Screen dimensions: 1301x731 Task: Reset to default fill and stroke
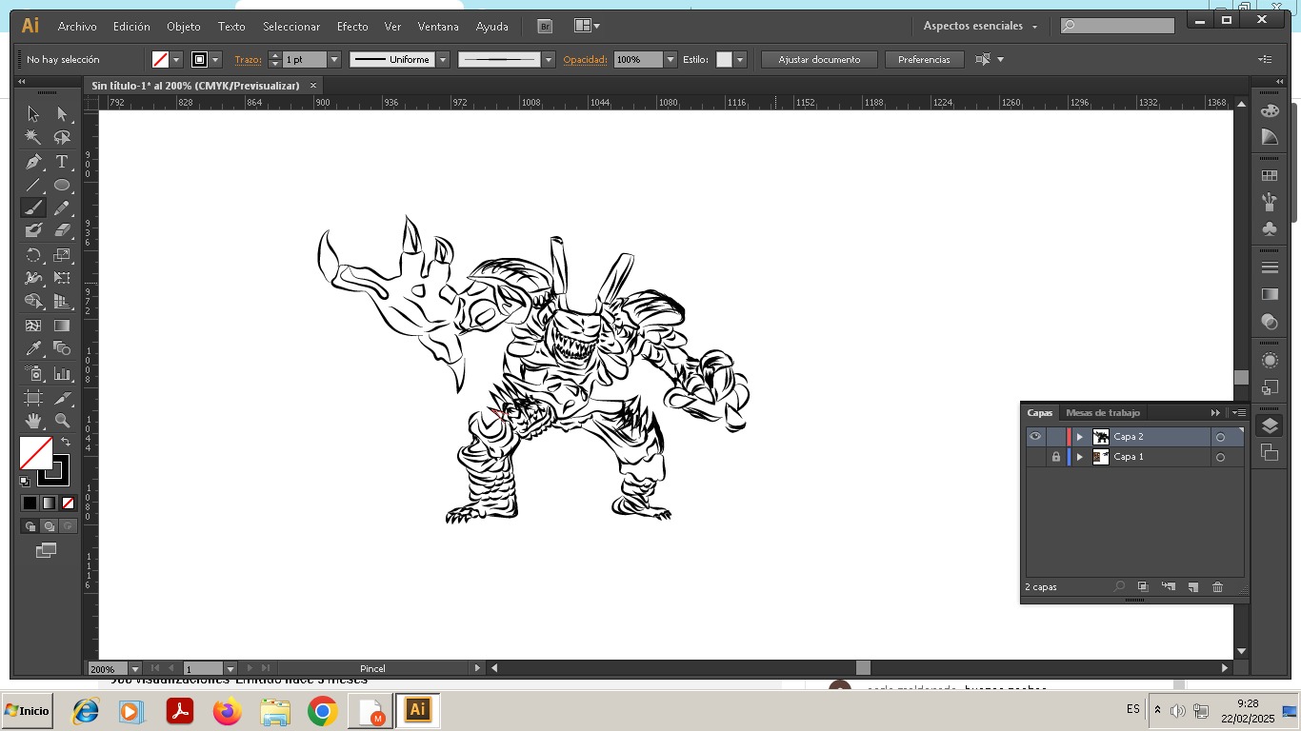(x=25, y=482)
